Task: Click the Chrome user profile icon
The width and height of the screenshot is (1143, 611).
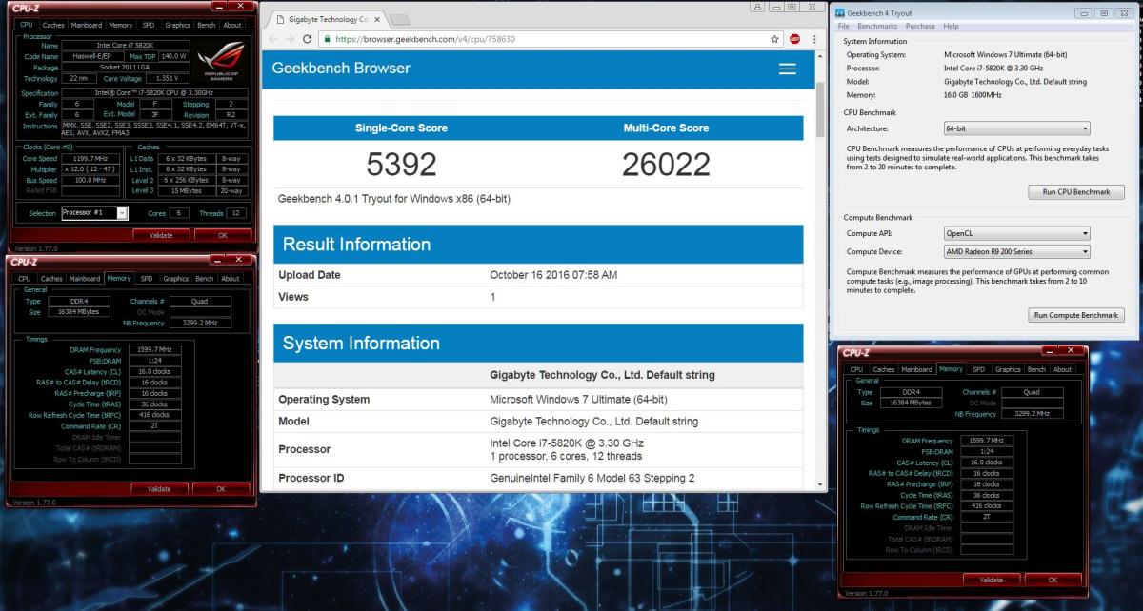Action: [758, 6]
